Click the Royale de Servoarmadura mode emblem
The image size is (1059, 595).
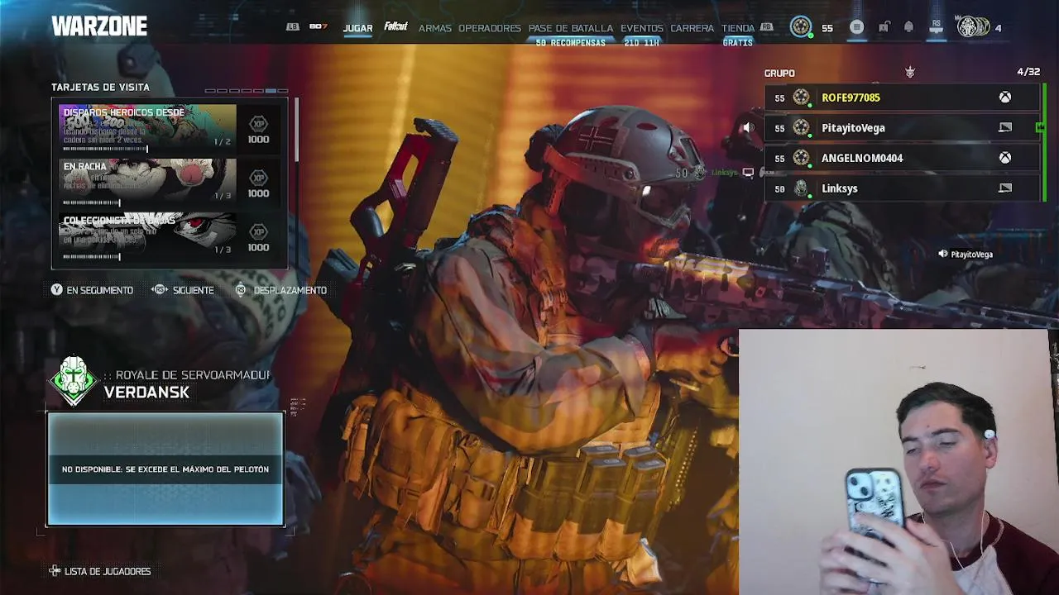[x=74, y=382]
